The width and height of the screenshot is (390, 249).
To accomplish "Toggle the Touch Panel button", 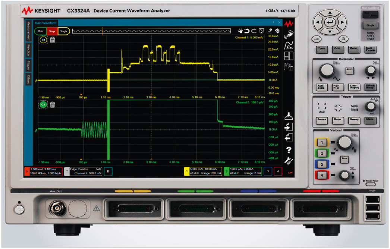I will coord(371,184).
